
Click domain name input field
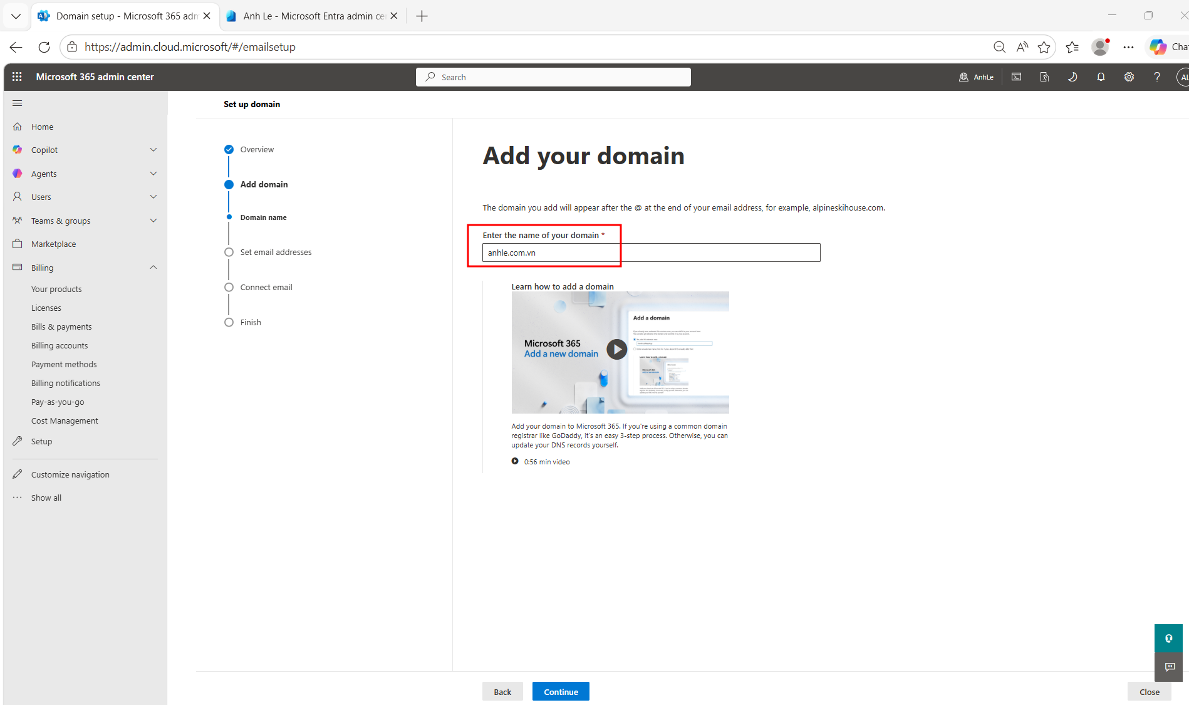point(652,253)
